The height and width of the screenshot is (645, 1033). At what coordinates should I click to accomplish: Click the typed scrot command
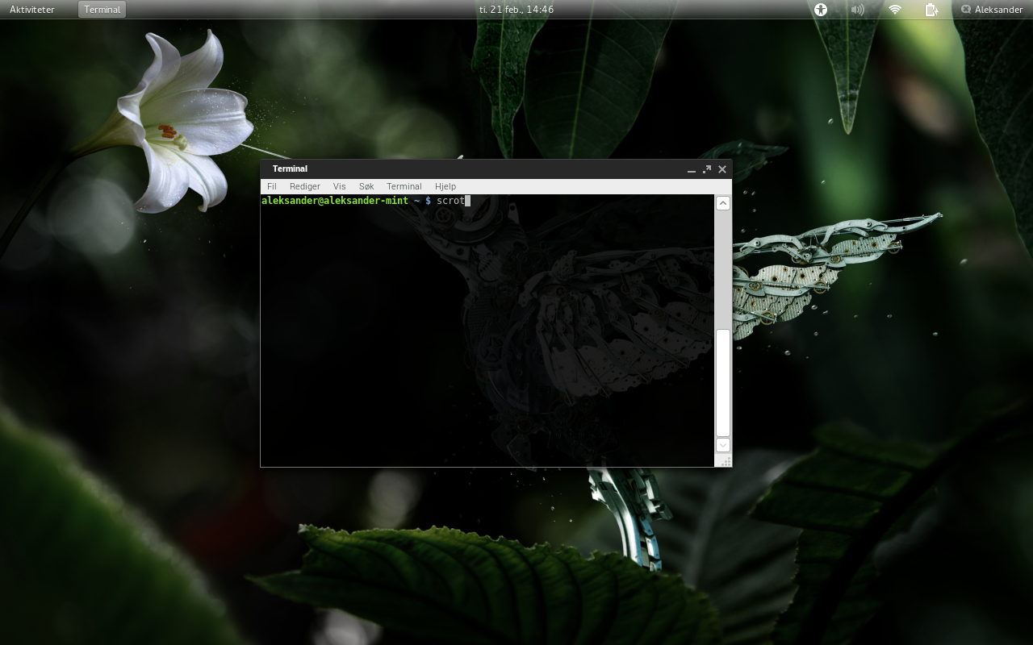450,201
